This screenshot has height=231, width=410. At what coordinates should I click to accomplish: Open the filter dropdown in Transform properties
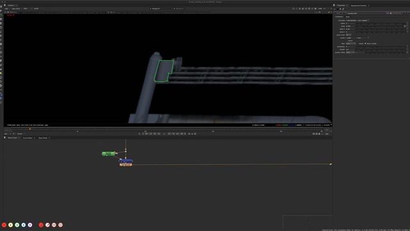click(350, 44)
